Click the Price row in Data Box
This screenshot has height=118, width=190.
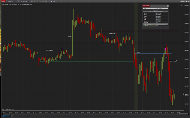point(156,15)
